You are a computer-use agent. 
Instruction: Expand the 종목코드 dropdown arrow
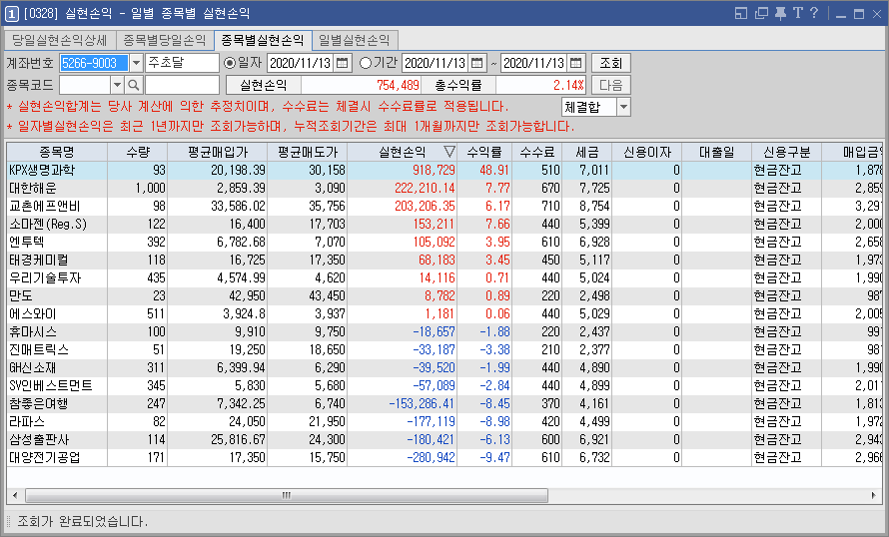(x=117, y=85)
